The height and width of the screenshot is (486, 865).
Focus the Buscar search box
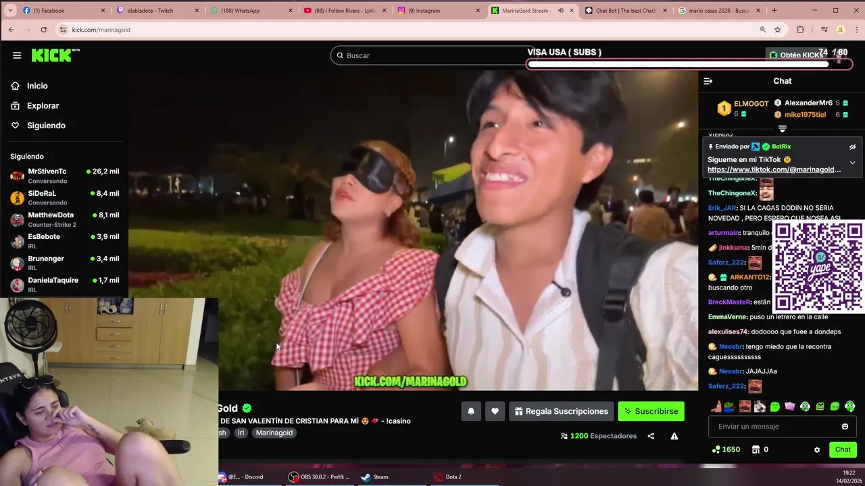[432, 55]
